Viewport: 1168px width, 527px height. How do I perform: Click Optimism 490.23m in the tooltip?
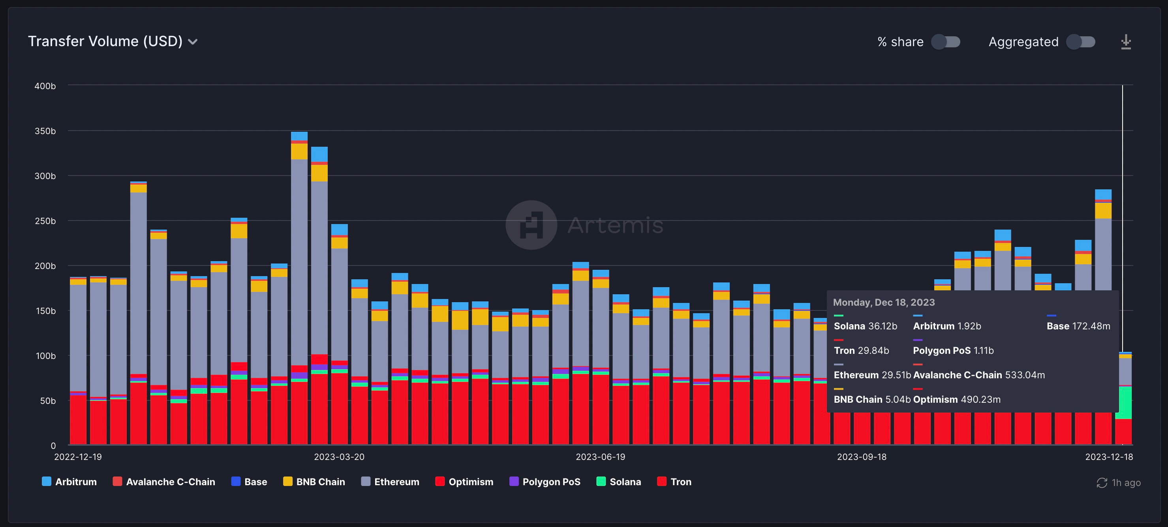click(956, 400)
